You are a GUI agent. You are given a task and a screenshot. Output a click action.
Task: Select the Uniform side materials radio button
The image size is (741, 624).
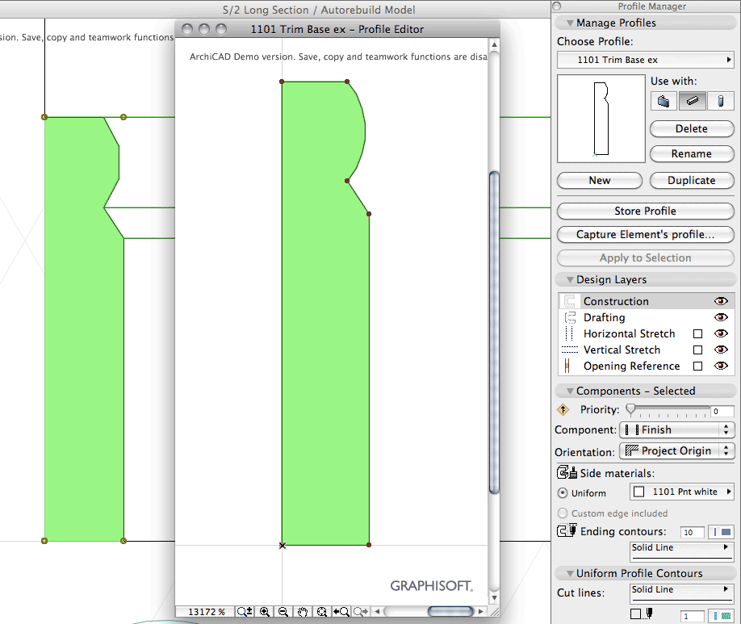click(x=563, y=493)
